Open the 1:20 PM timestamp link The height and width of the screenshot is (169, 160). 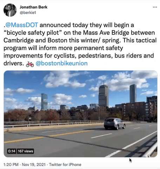pyautogui.click(x=11, y=164)
